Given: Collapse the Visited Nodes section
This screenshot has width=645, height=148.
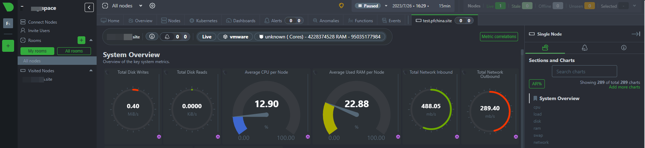Looking at the screenshot, I should coord(91,70).
